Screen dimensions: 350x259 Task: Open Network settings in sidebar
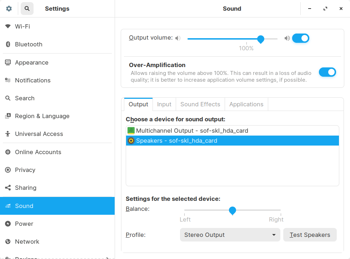click(x=27, y=242)
